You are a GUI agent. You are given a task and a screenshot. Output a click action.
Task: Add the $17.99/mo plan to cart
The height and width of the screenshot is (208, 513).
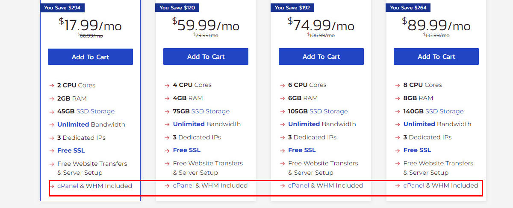pos(90,57)
